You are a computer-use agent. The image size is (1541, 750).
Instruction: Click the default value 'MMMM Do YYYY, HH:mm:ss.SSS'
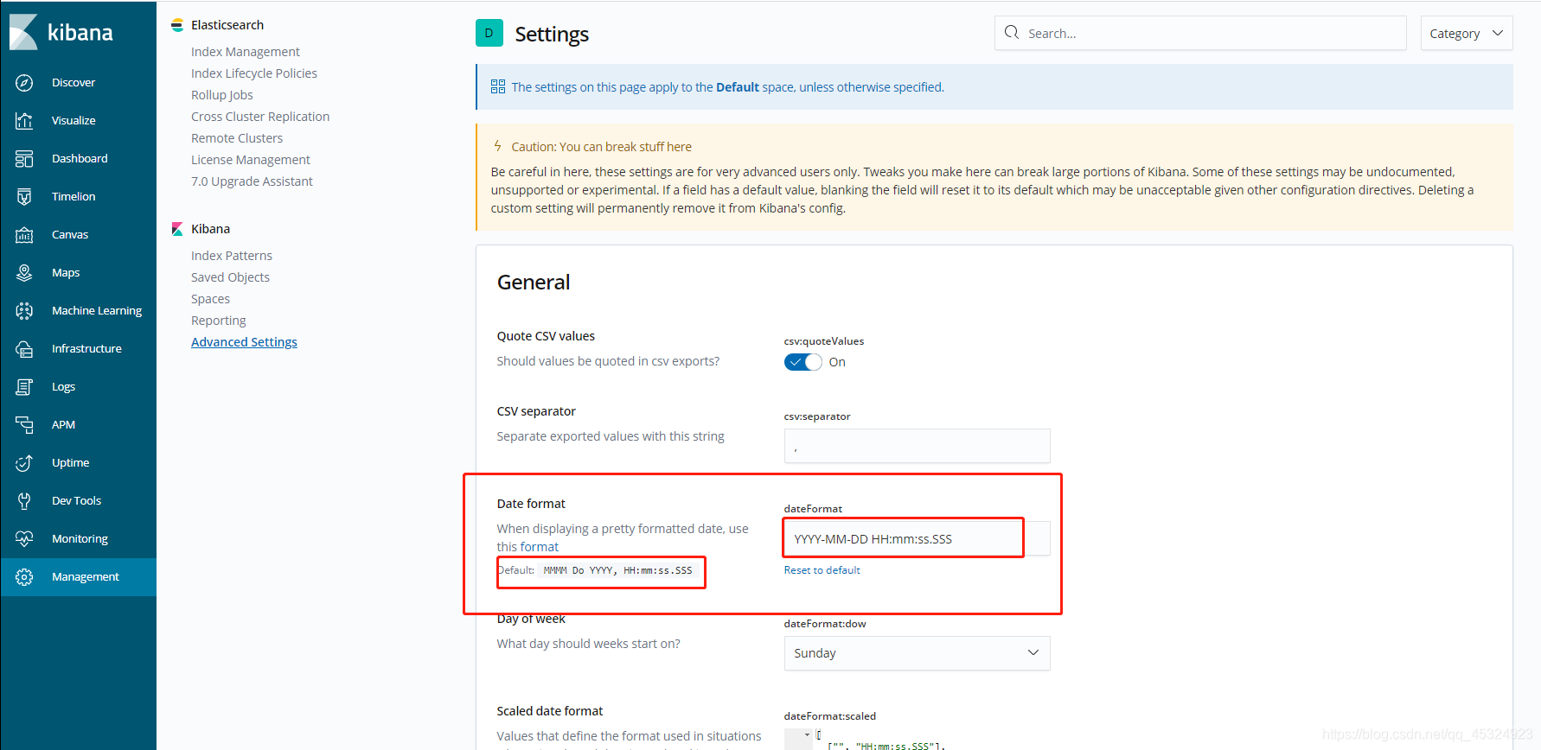pyautogui.click(x=617, y=570)
